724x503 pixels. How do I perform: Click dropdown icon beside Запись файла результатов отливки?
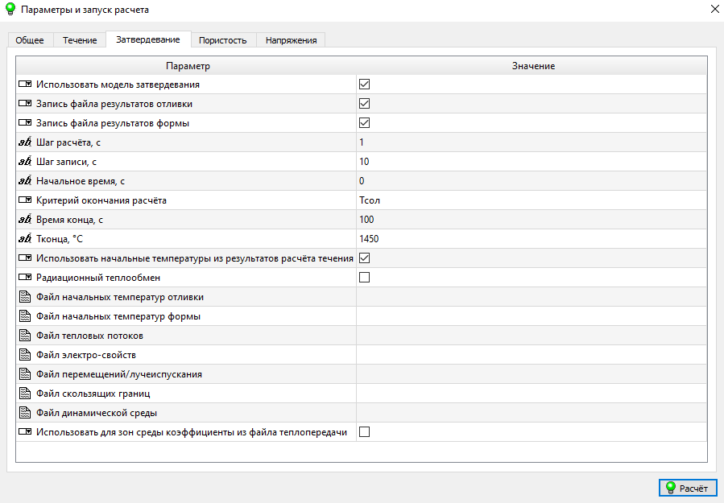pyautogui.click(x=24, y=104)
